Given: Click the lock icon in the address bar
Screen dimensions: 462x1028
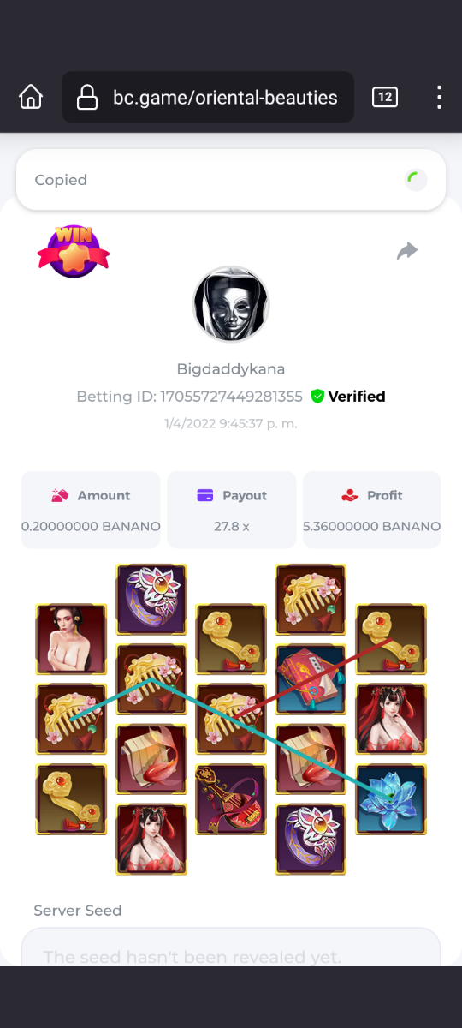Looking at the screenshot, I should pos(87,98).
